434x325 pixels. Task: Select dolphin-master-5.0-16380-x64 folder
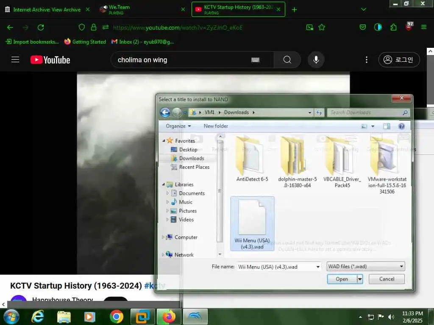(x=297, y=162)
